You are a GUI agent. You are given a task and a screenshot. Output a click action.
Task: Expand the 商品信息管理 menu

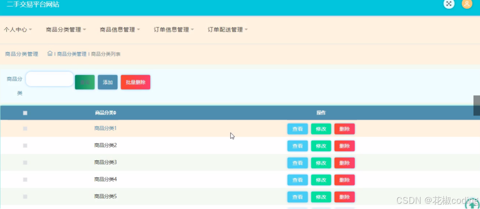click(120, 29)
